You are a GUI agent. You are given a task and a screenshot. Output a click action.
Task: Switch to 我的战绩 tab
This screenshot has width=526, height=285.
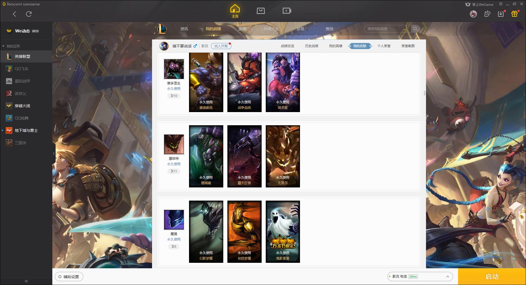pyautogui.click(x=213, y=29)
